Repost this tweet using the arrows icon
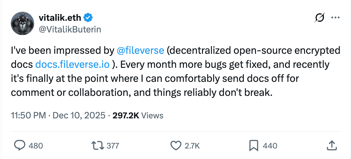 pyautogui.click(x=96, y=146)
